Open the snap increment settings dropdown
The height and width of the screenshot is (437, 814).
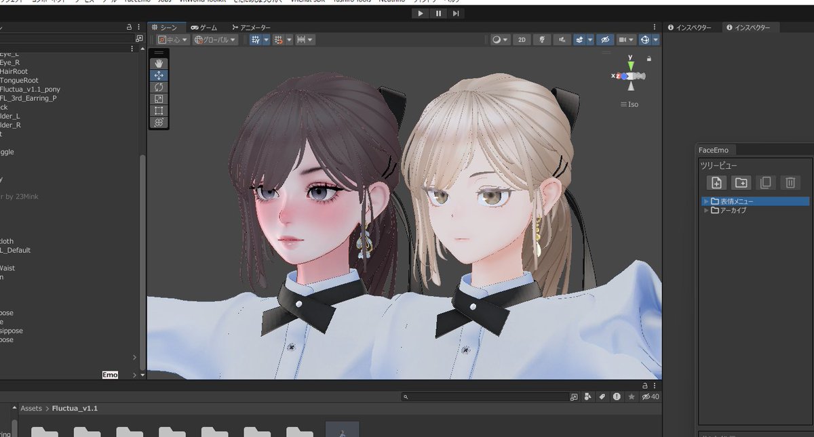pyautogui.click(x=305, y=40)
